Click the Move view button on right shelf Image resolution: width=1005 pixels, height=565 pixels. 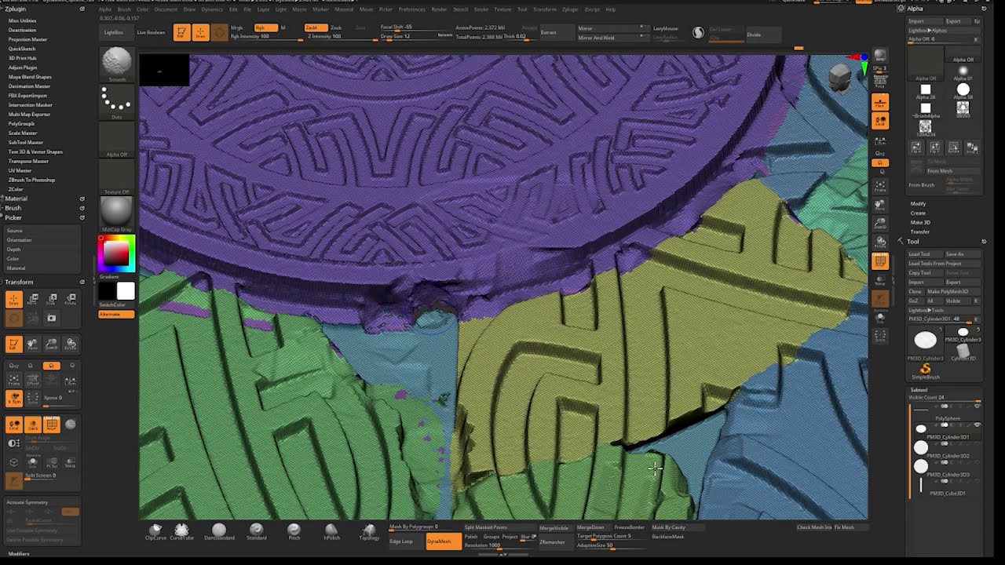[880, 206]
